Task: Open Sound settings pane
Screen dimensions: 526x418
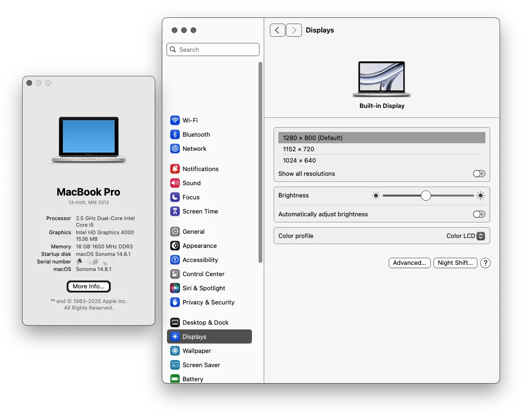Action: pyautogui.click(x=192, y=183)
